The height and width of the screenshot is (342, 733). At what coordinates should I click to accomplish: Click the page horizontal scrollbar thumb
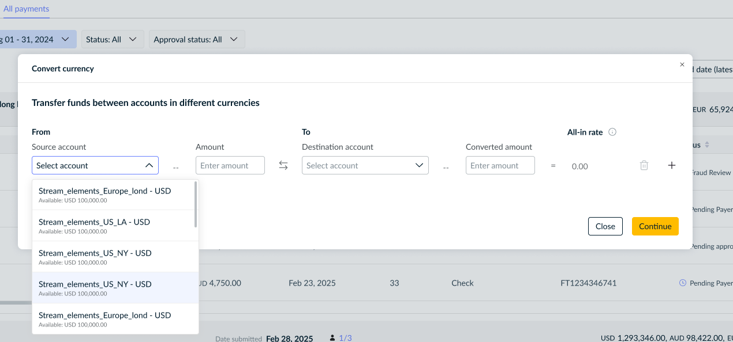click(16, 302)
